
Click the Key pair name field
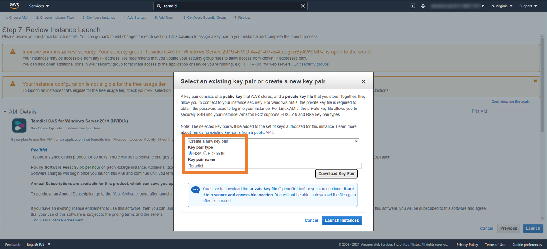coord(274,166)
